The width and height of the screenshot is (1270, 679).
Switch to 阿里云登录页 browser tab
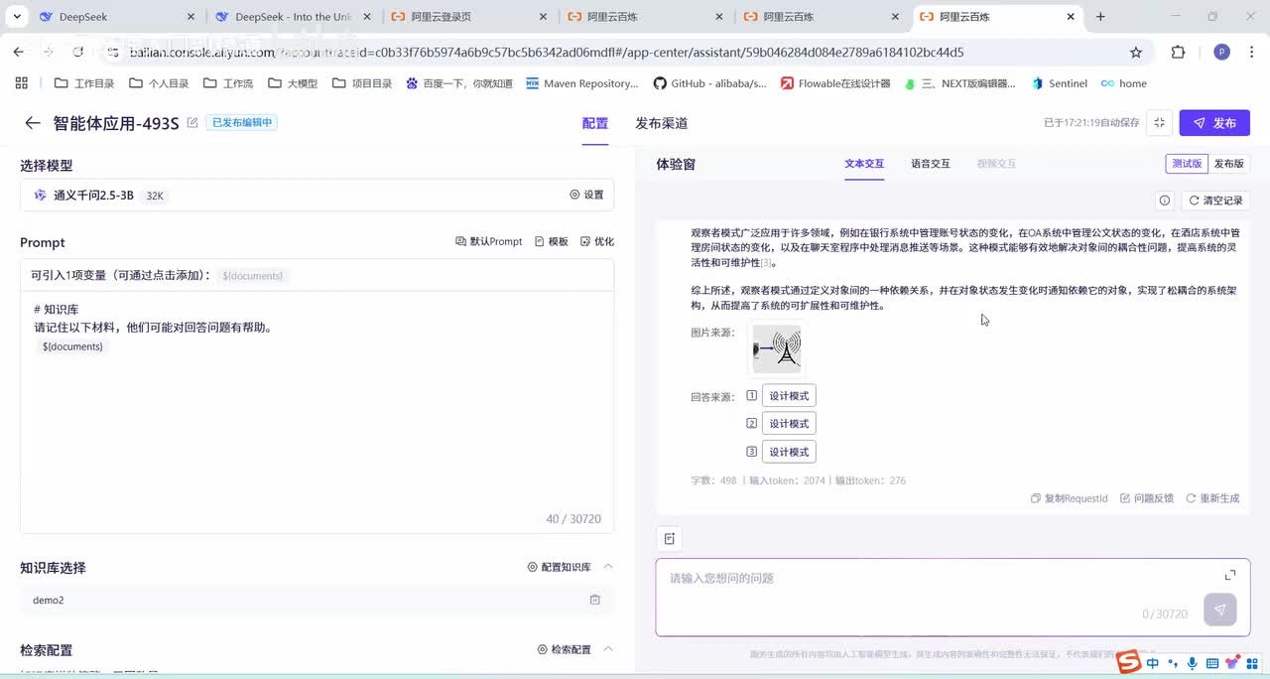[470, 17]
